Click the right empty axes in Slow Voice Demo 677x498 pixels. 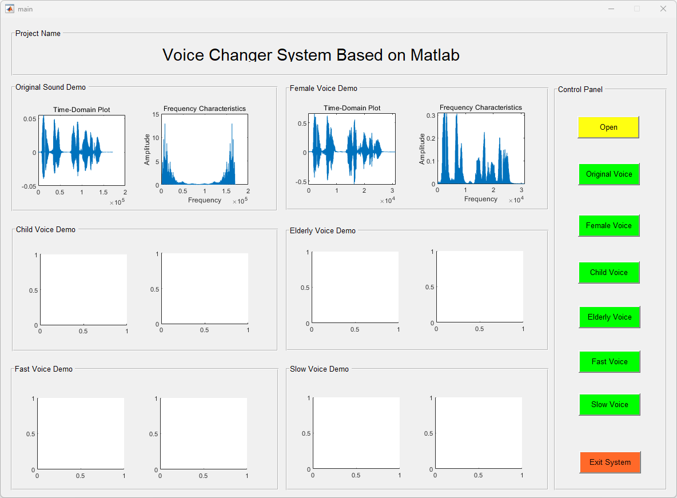479,433
